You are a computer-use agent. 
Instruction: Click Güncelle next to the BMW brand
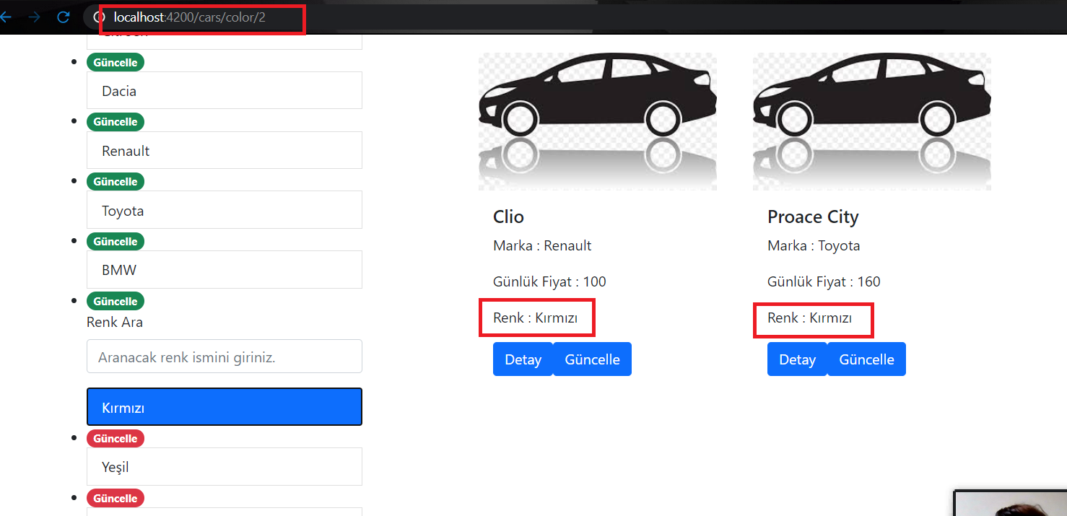(115, 241)
